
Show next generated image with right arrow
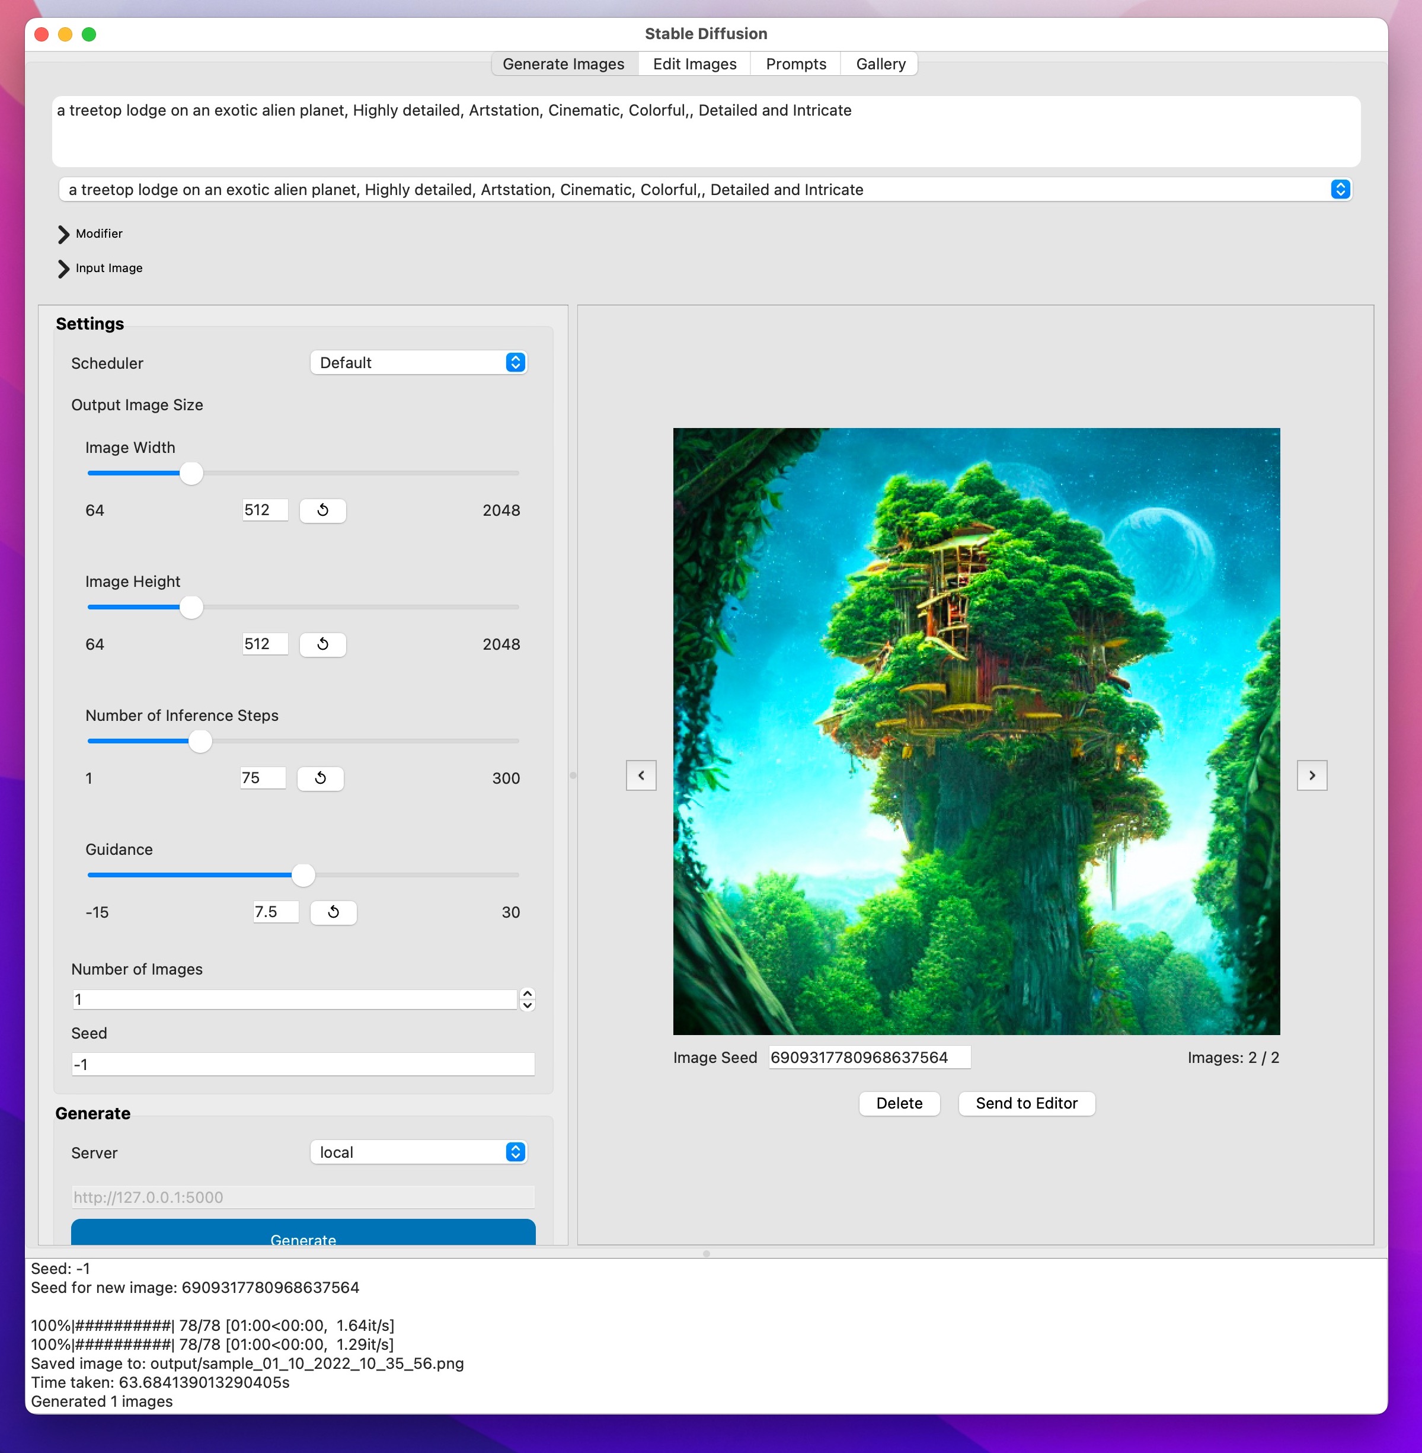(x=1312, y=775)
